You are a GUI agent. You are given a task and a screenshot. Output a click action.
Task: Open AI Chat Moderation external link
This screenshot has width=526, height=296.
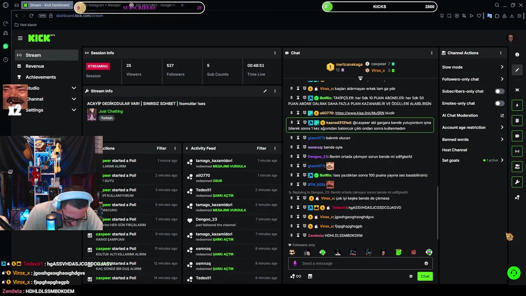click(x=502, y=116)
